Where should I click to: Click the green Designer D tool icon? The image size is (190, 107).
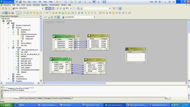[6, 13]
